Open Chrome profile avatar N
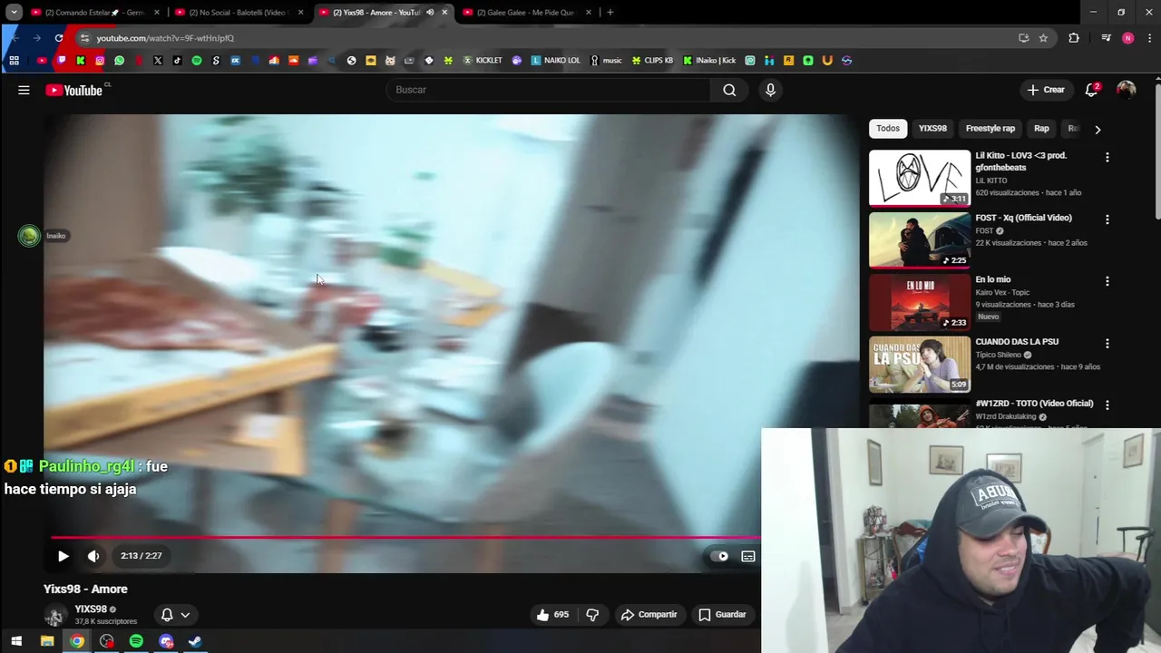This screenshot has height=653, width=1161. pyautogui.click(x=1127, y=38)
